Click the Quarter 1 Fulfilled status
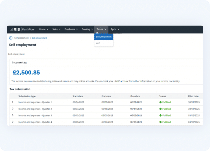This screenshot has width=210, height=151. [165, 102]
